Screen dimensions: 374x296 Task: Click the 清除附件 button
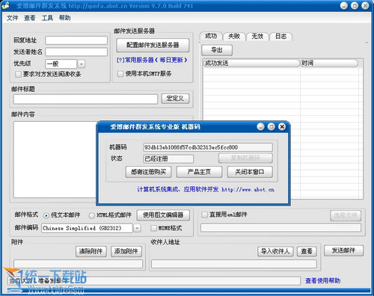tap(91, 251)
